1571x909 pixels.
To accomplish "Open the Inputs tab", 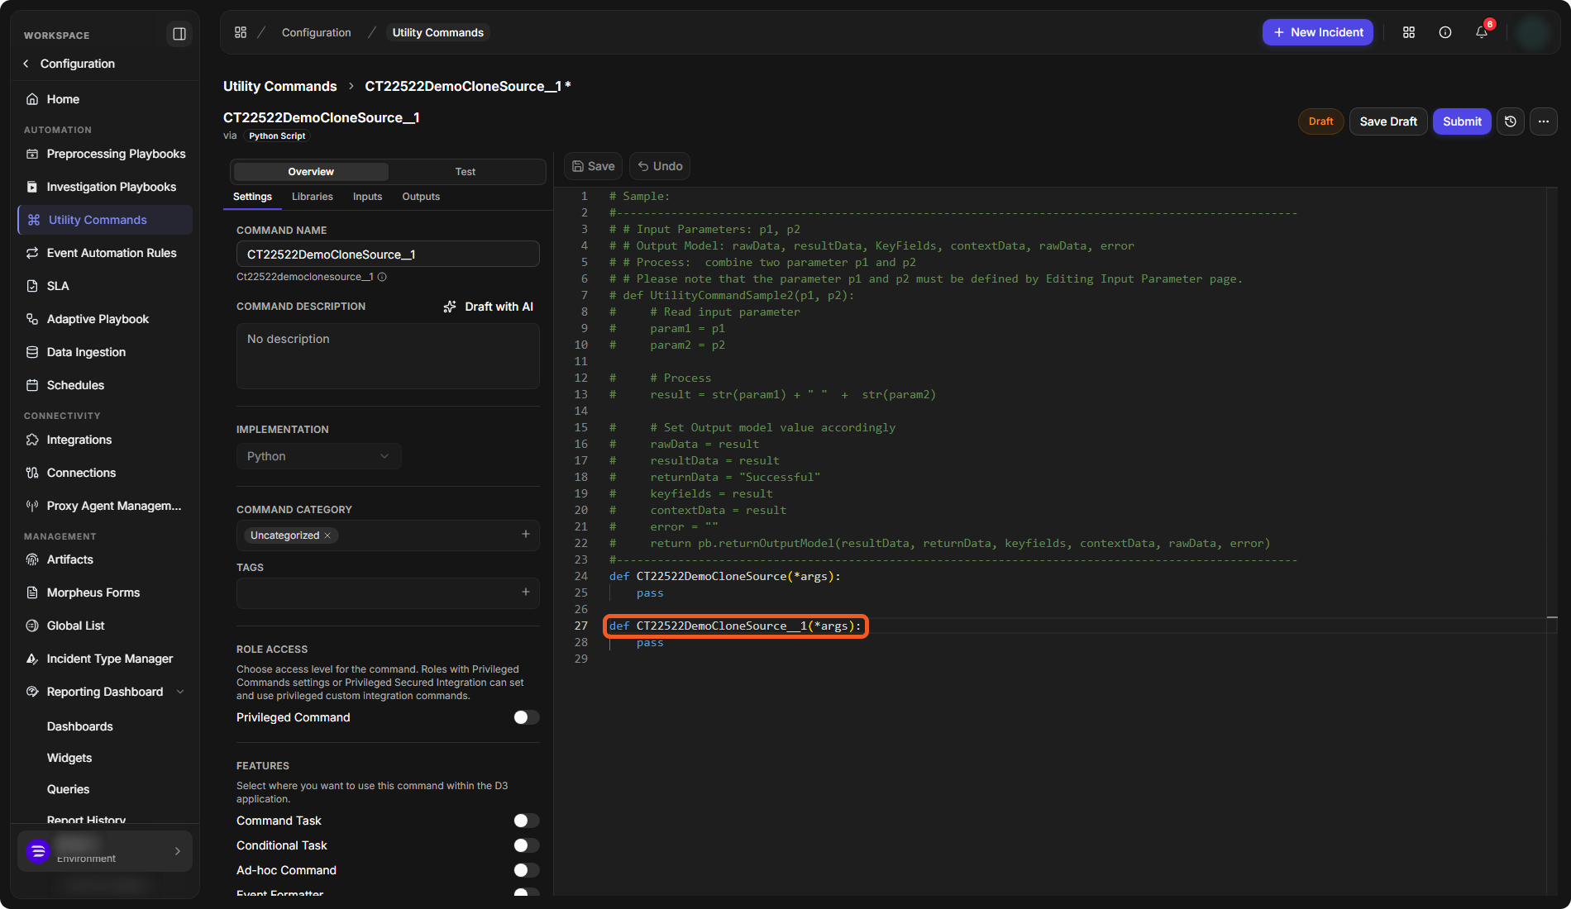I will point(367,197).
